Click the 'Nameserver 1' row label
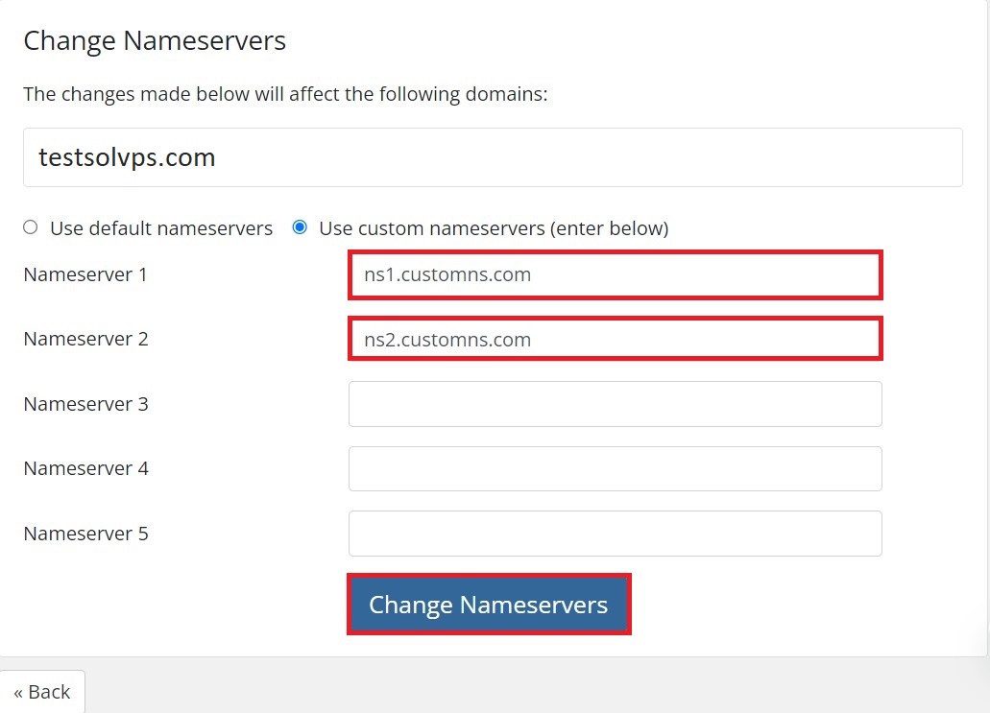Image resolution: width=990 pixels, height=713 pixels. pos(86,274)
